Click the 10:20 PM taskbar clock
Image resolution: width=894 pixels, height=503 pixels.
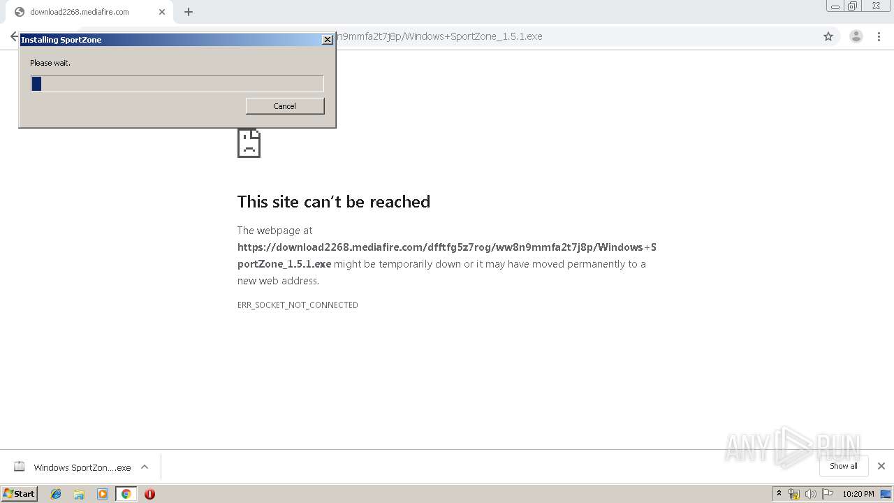tap(858, 494)
